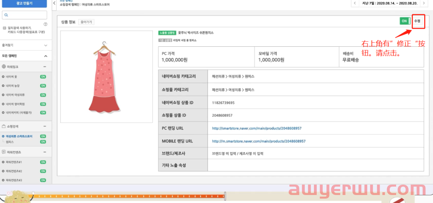Click the bullet icon next to 네이버 농장
Viewport: 433px width, 203px height.
[x=3, y=86]
